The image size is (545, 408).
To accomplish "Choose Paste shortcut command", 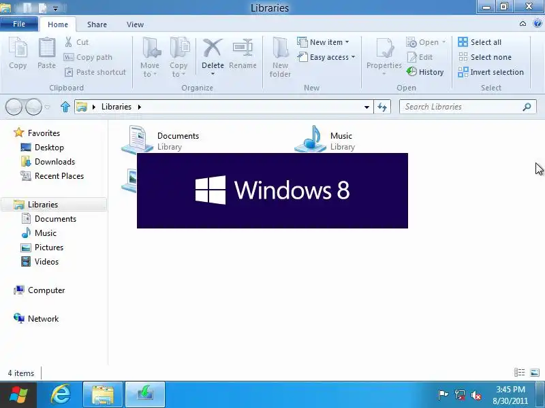I will click(x=95, y=72).
